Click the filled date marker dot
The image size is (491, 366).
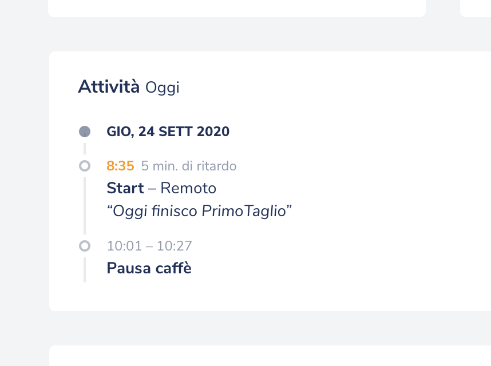(85, 132)
